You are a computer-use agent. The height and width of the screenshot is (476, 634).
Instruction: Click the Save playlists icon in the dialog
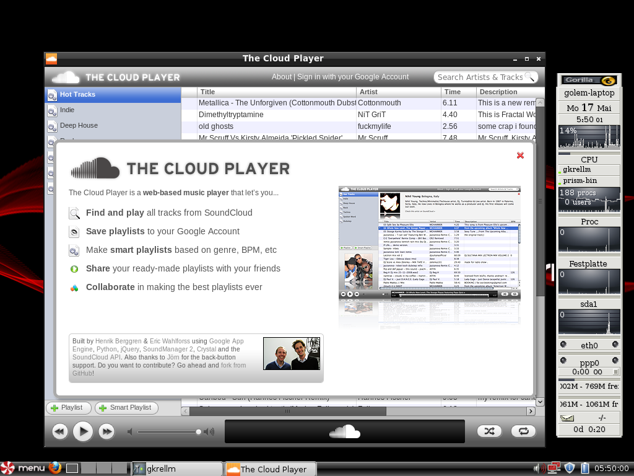(76, 232)
